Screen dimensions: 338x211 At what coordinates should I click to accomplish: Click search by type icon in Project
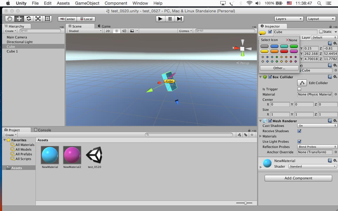click(239, 135)
